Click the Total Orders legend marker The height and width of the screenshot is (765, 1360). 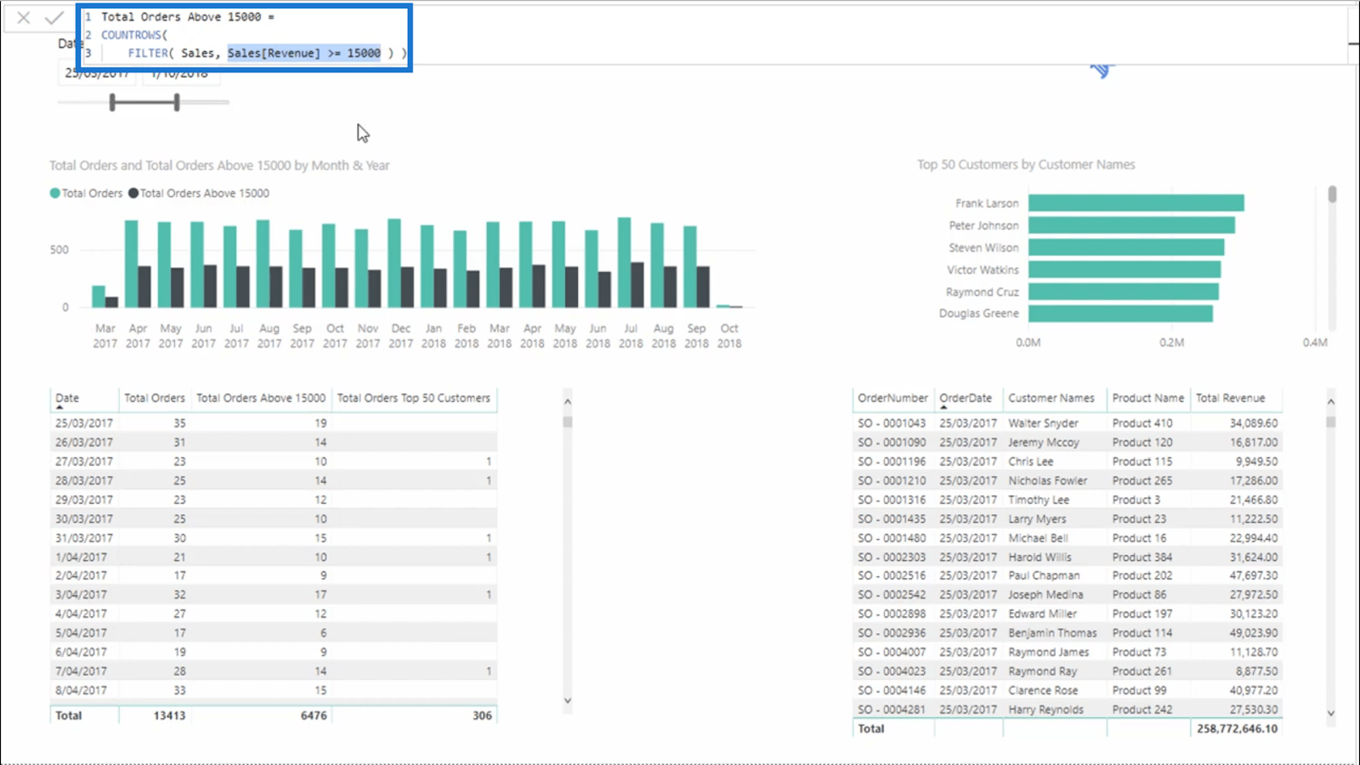click(55, 193)
